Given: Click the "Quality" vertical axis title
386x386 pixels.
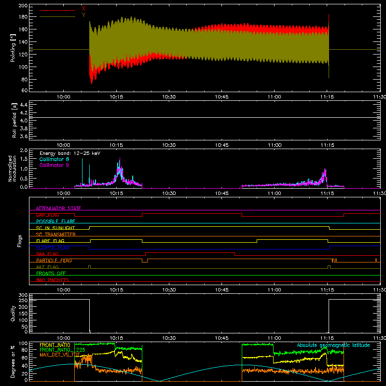Looking at the screenshot, I should click(13, 313).
